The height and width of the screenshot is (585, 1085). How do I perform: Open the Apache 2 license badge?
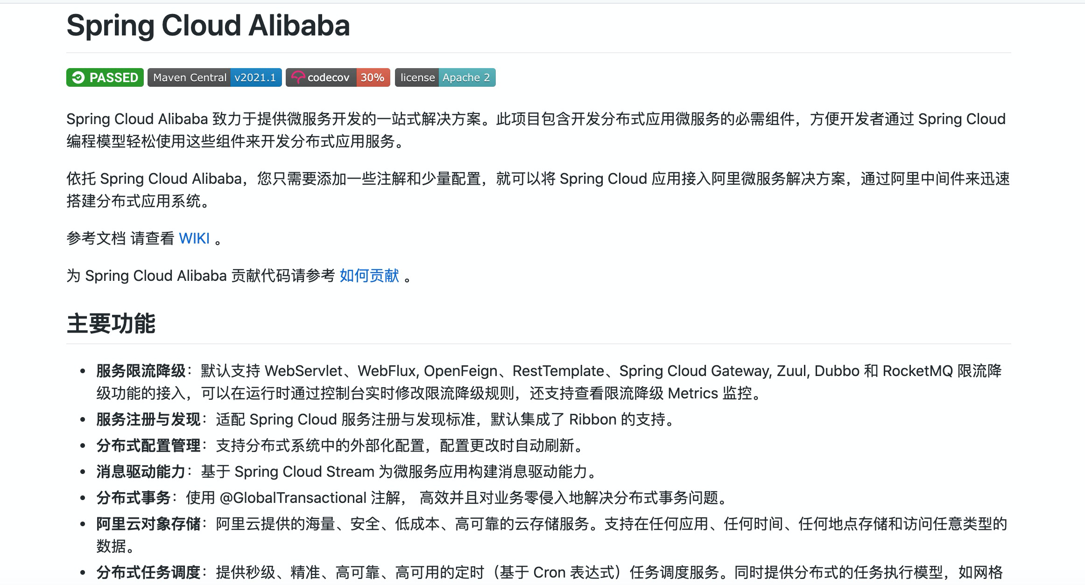(466, 77)
